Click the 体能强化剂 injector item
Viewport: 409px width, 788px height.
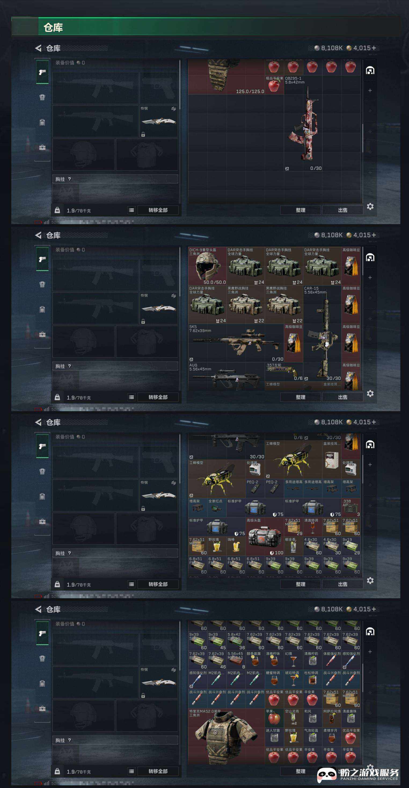[x=332, y=660]
